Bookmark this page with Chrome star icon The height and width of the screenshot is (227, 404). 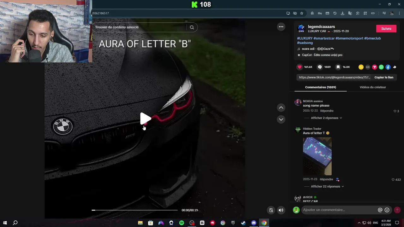(302, 13)
